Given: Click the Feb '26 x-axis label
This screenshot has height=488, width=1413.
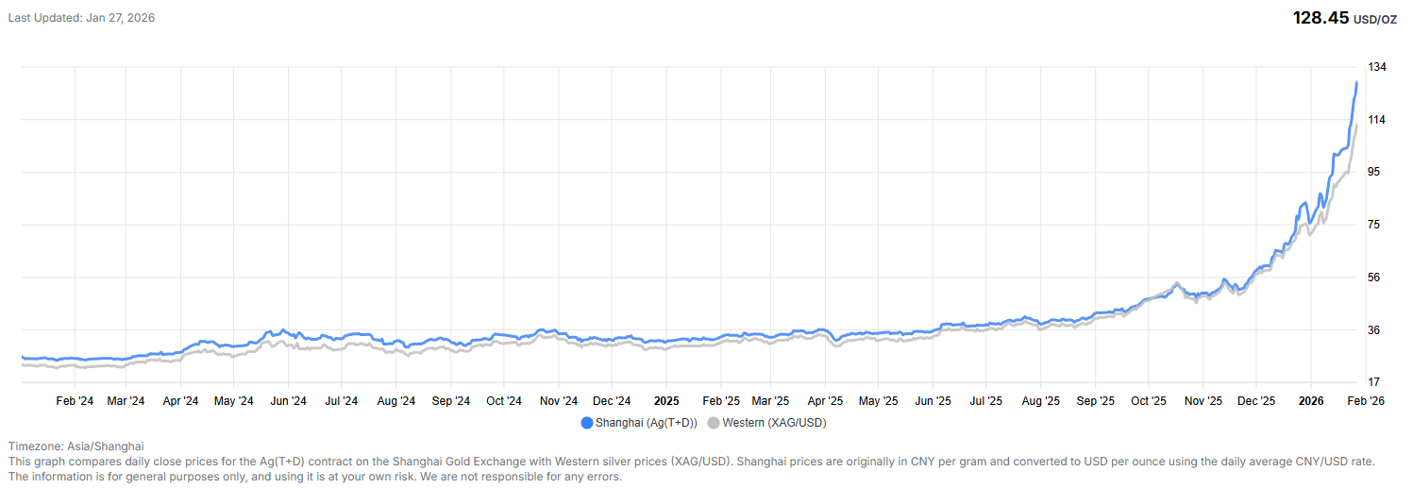Looking at the screenshot, I should (x=1365, y=401).
